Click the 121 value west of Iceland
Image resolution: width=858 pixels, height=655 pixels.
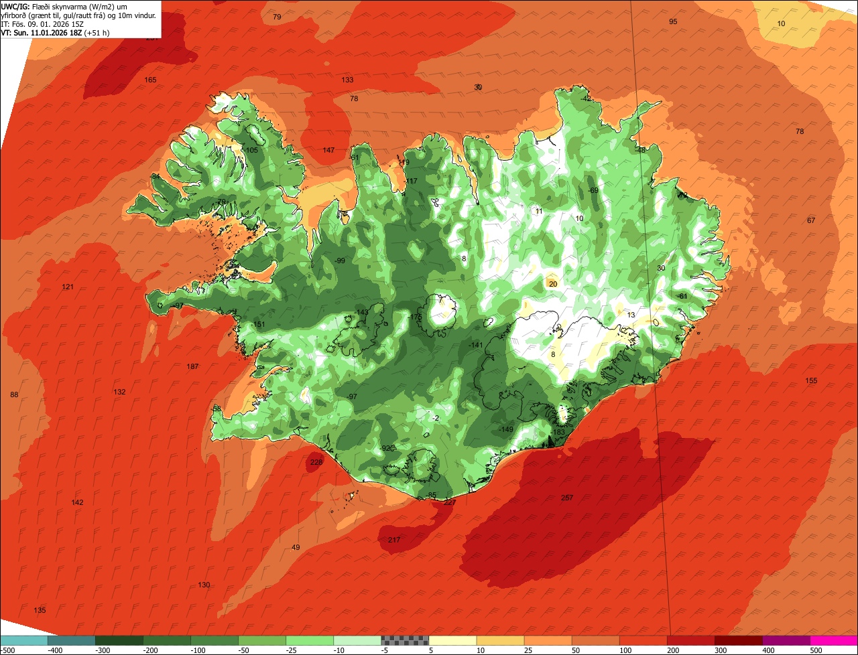tap(68, 287)
